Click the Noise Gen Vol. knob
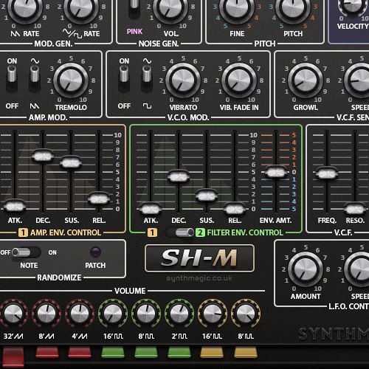Image resolution: width=369 pixels, height=369 pixels. tap(170, 7)
